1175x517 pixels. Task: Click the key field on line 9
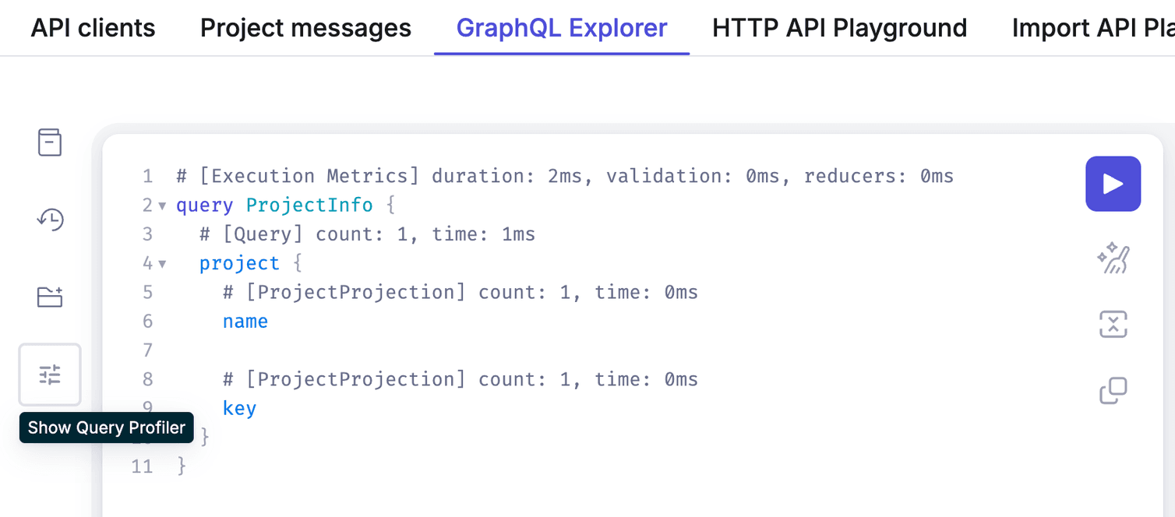click(239, 408)
